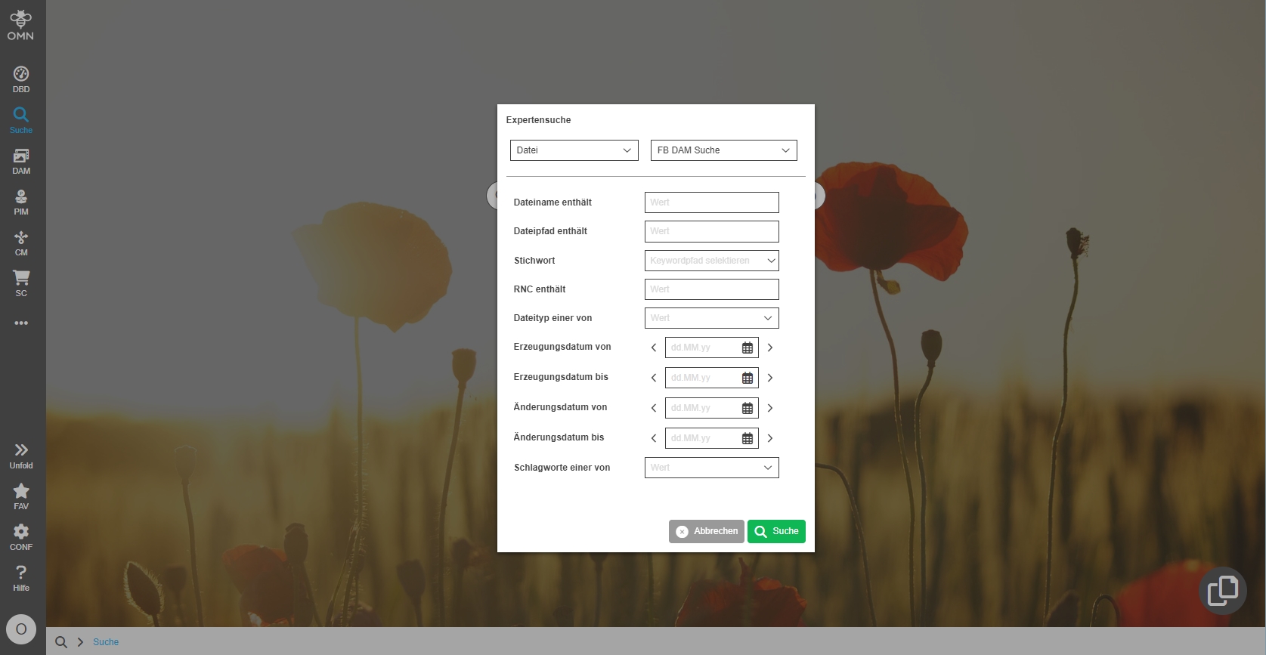Step Änderungsdatum von forward one day
Image resolution: width=1266 pixels, height=655 pixels.
(x=770, y=408)
